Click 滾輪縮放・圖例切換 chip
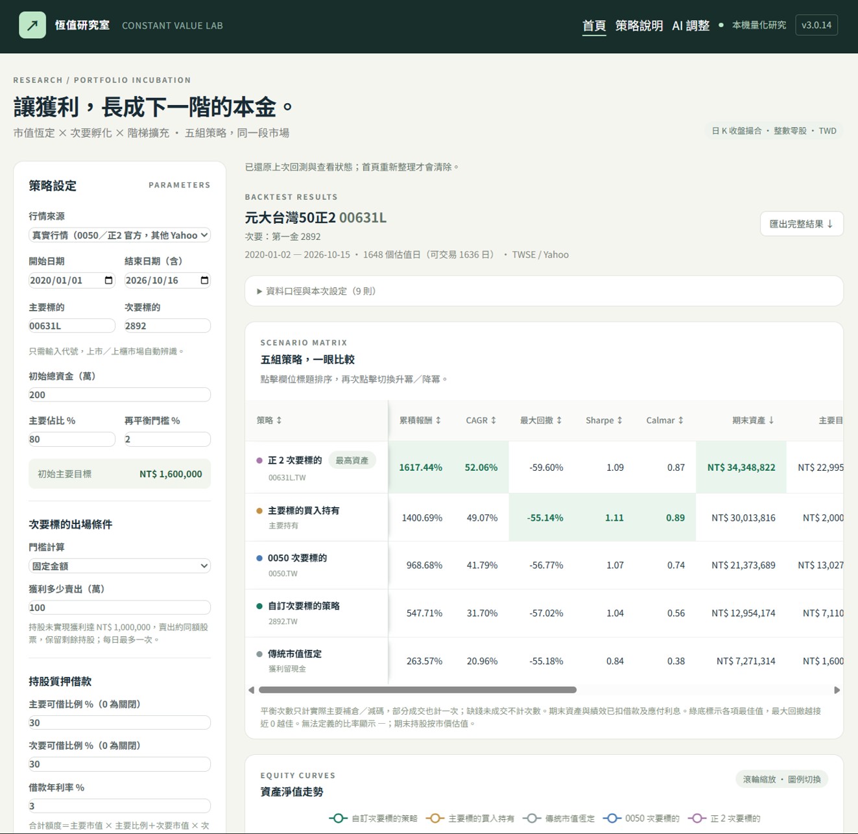 click(x=781, y=779)
